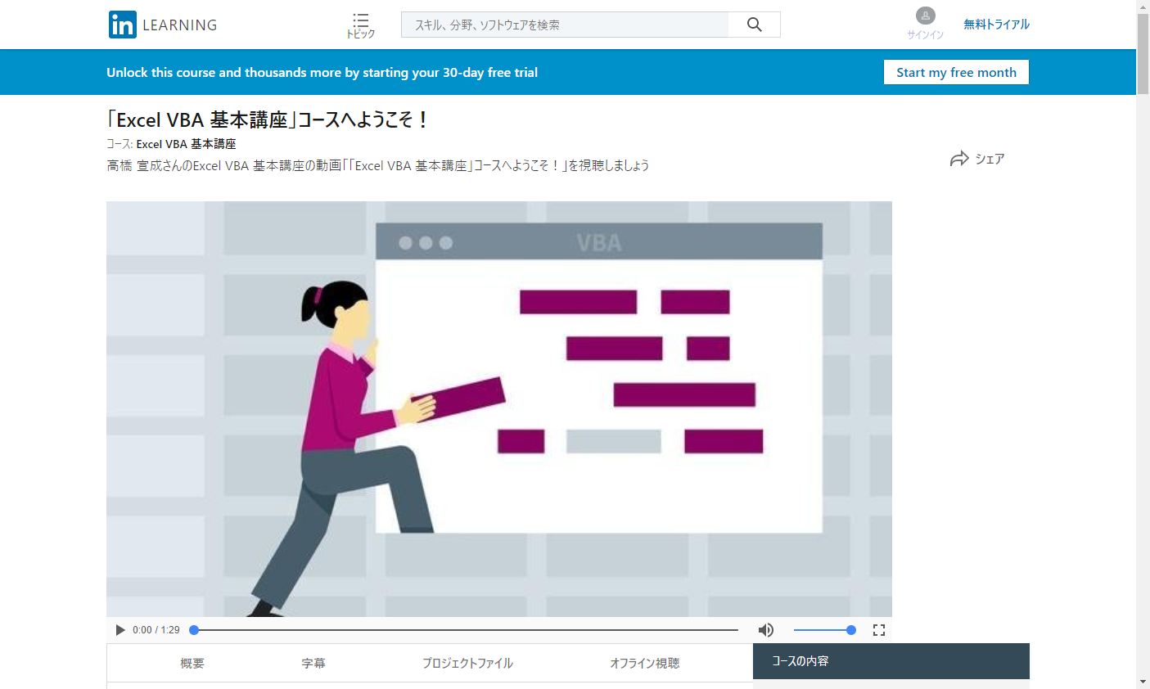Click the volume level slider

point(825,630)
